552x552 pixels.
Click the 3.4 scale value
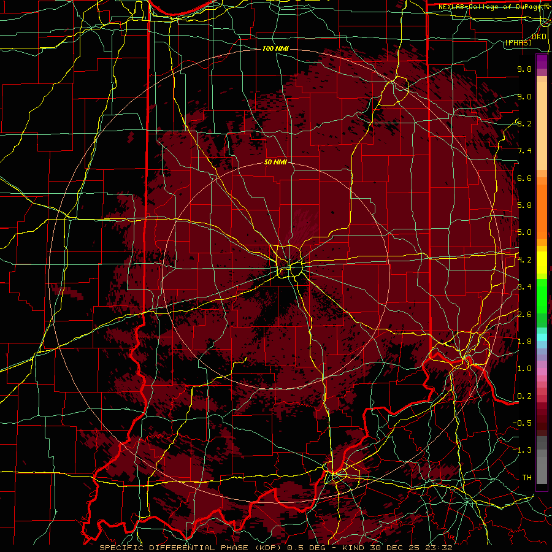click(524, 287)
